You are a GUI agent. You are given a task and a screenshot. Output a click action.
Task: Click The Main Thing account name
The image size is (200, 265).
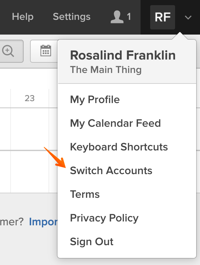(106, 70)
